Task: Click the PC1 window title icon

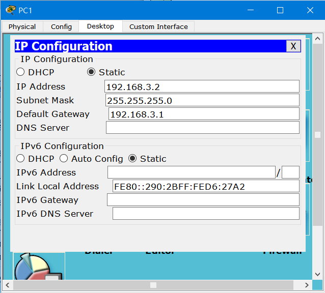Action: [11, 10]
